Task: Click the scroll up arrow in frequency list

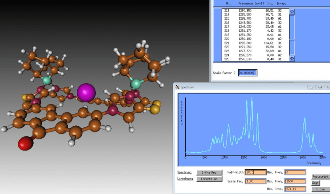Action: [292, 12]
